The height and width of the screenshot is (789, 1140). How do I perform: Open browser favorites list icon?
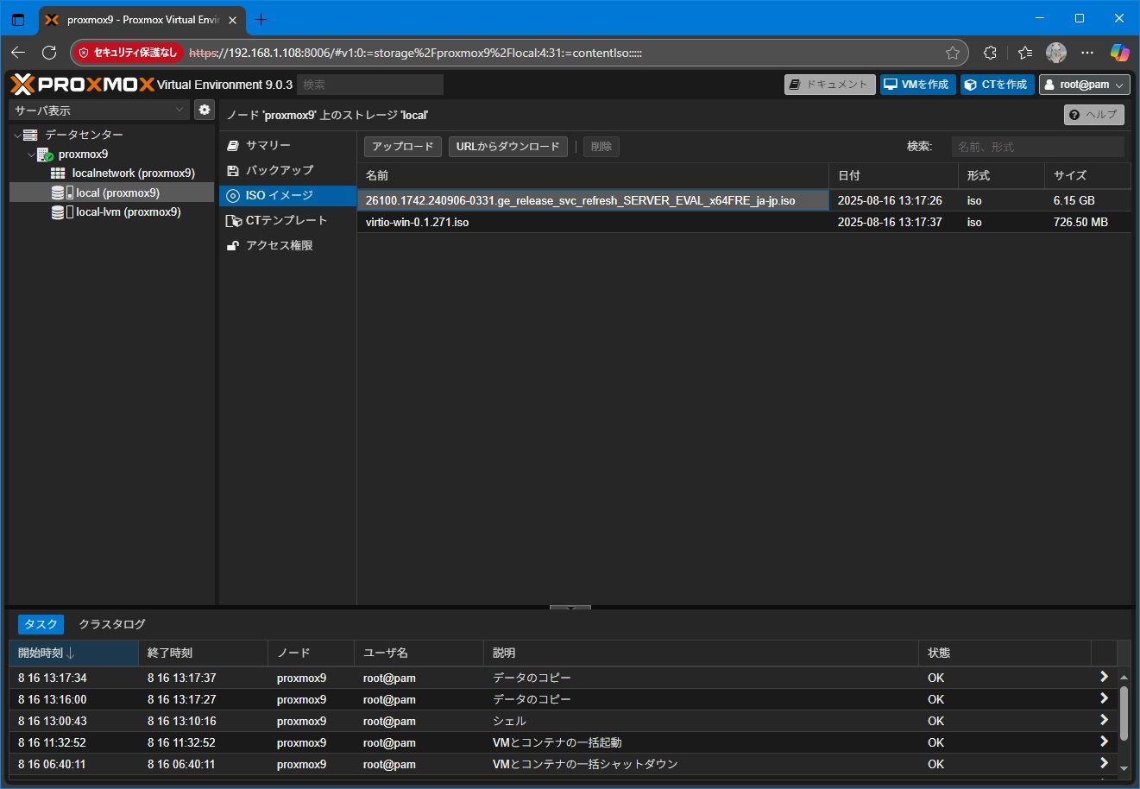1024,53
